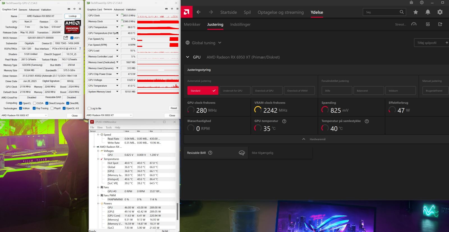This screenshot has height=232, width=449.
Task: Toggle the CUDA checkbox
Action: point(35,103)
